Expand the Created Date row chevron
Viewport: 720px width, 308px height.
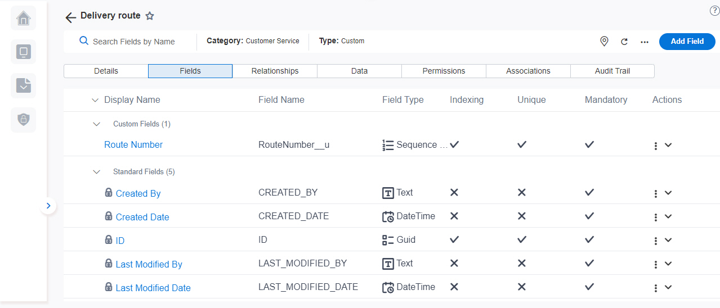668,216
